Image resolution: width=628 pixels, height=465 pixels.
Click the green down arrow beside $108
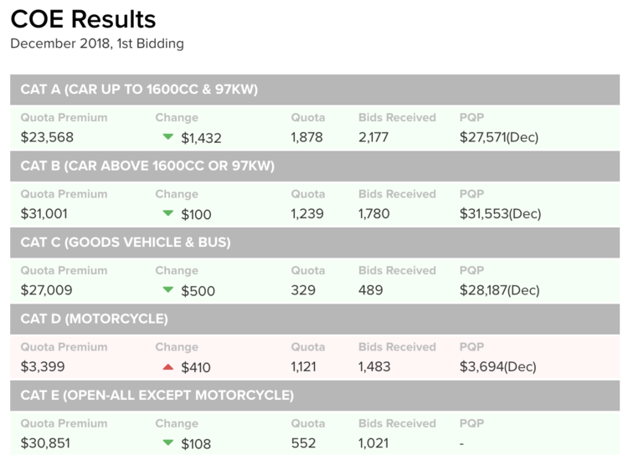(168, 442)
